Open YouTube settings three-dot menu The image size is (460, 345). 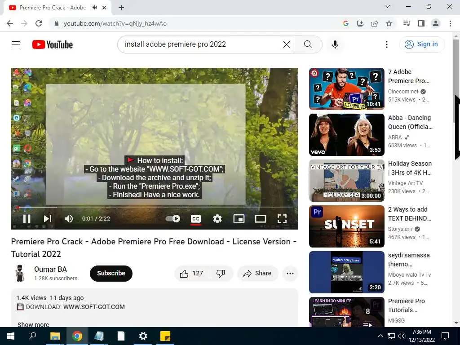[x=386, y=44]
